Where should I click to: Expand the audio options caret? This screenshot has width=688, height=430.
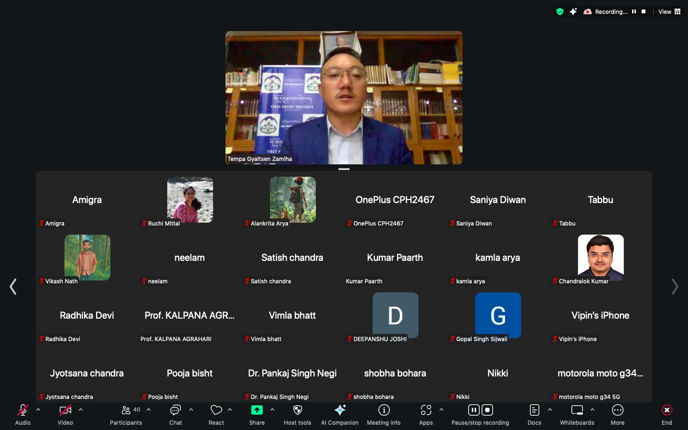38,409
